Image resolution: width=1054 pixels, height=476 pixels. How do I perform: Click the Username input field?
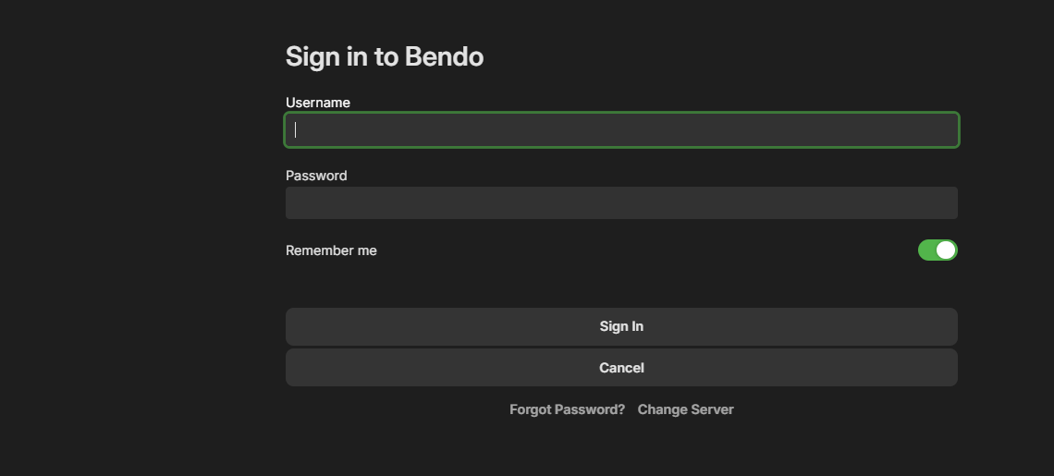(621, 130)
